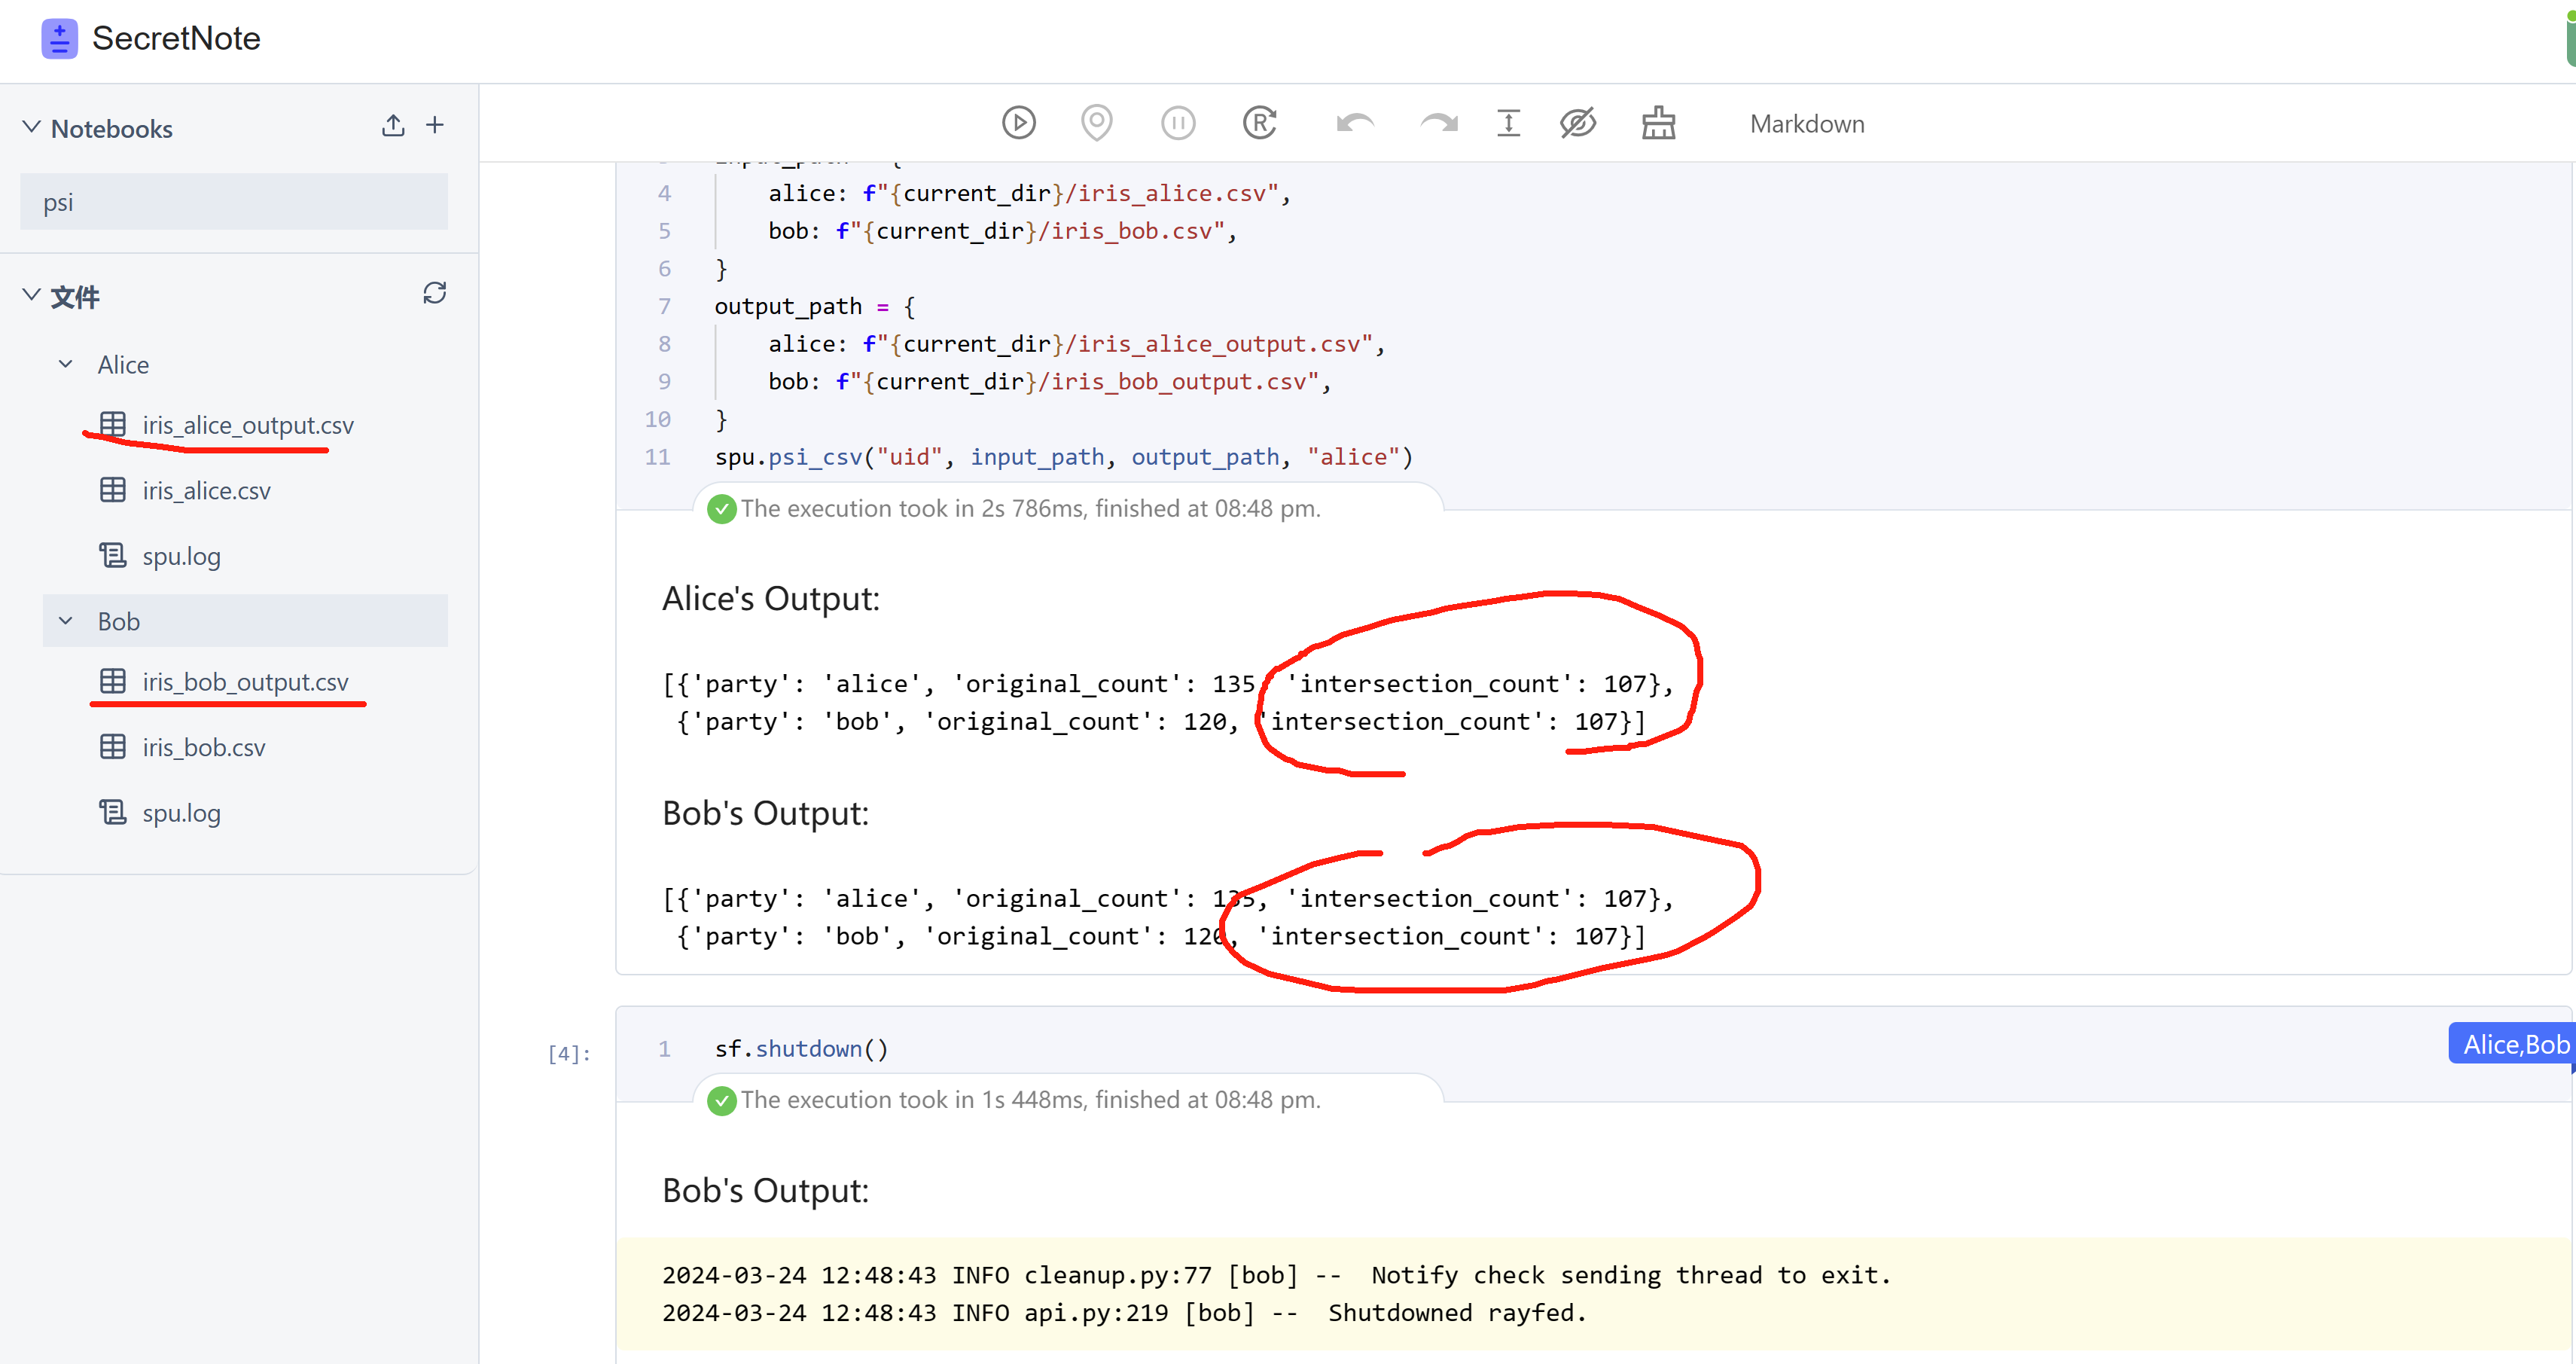The image size is (2576, 1364).
Task: Toggle the hide output eye icon
Action: point(1578,123)
